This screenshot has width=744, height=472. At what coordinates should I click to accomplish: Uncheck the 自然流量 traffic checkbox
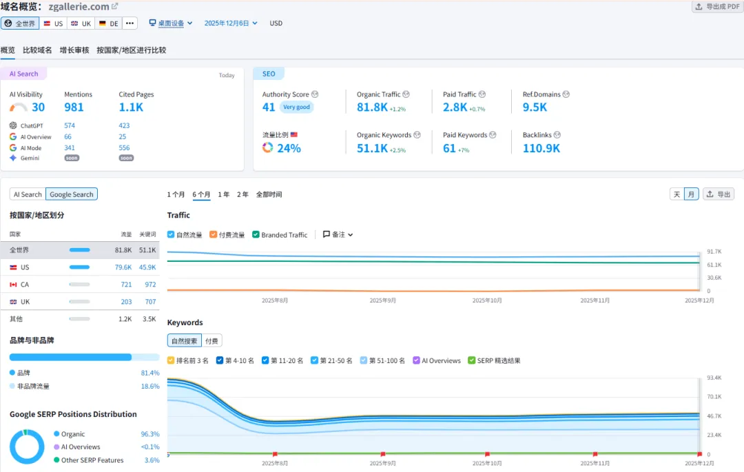pyautogui.click(x=172, y=235)
